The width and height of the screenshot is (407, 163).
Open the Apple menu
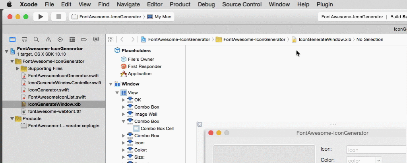coord(9,4)
